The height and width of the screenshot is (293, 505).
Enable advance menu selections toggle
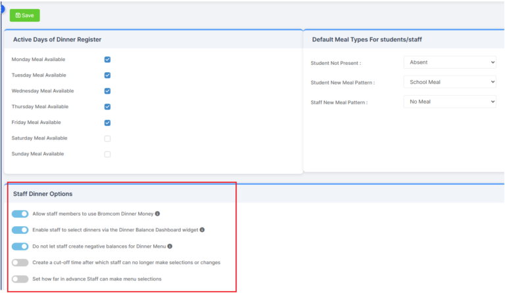click(20, 279)
